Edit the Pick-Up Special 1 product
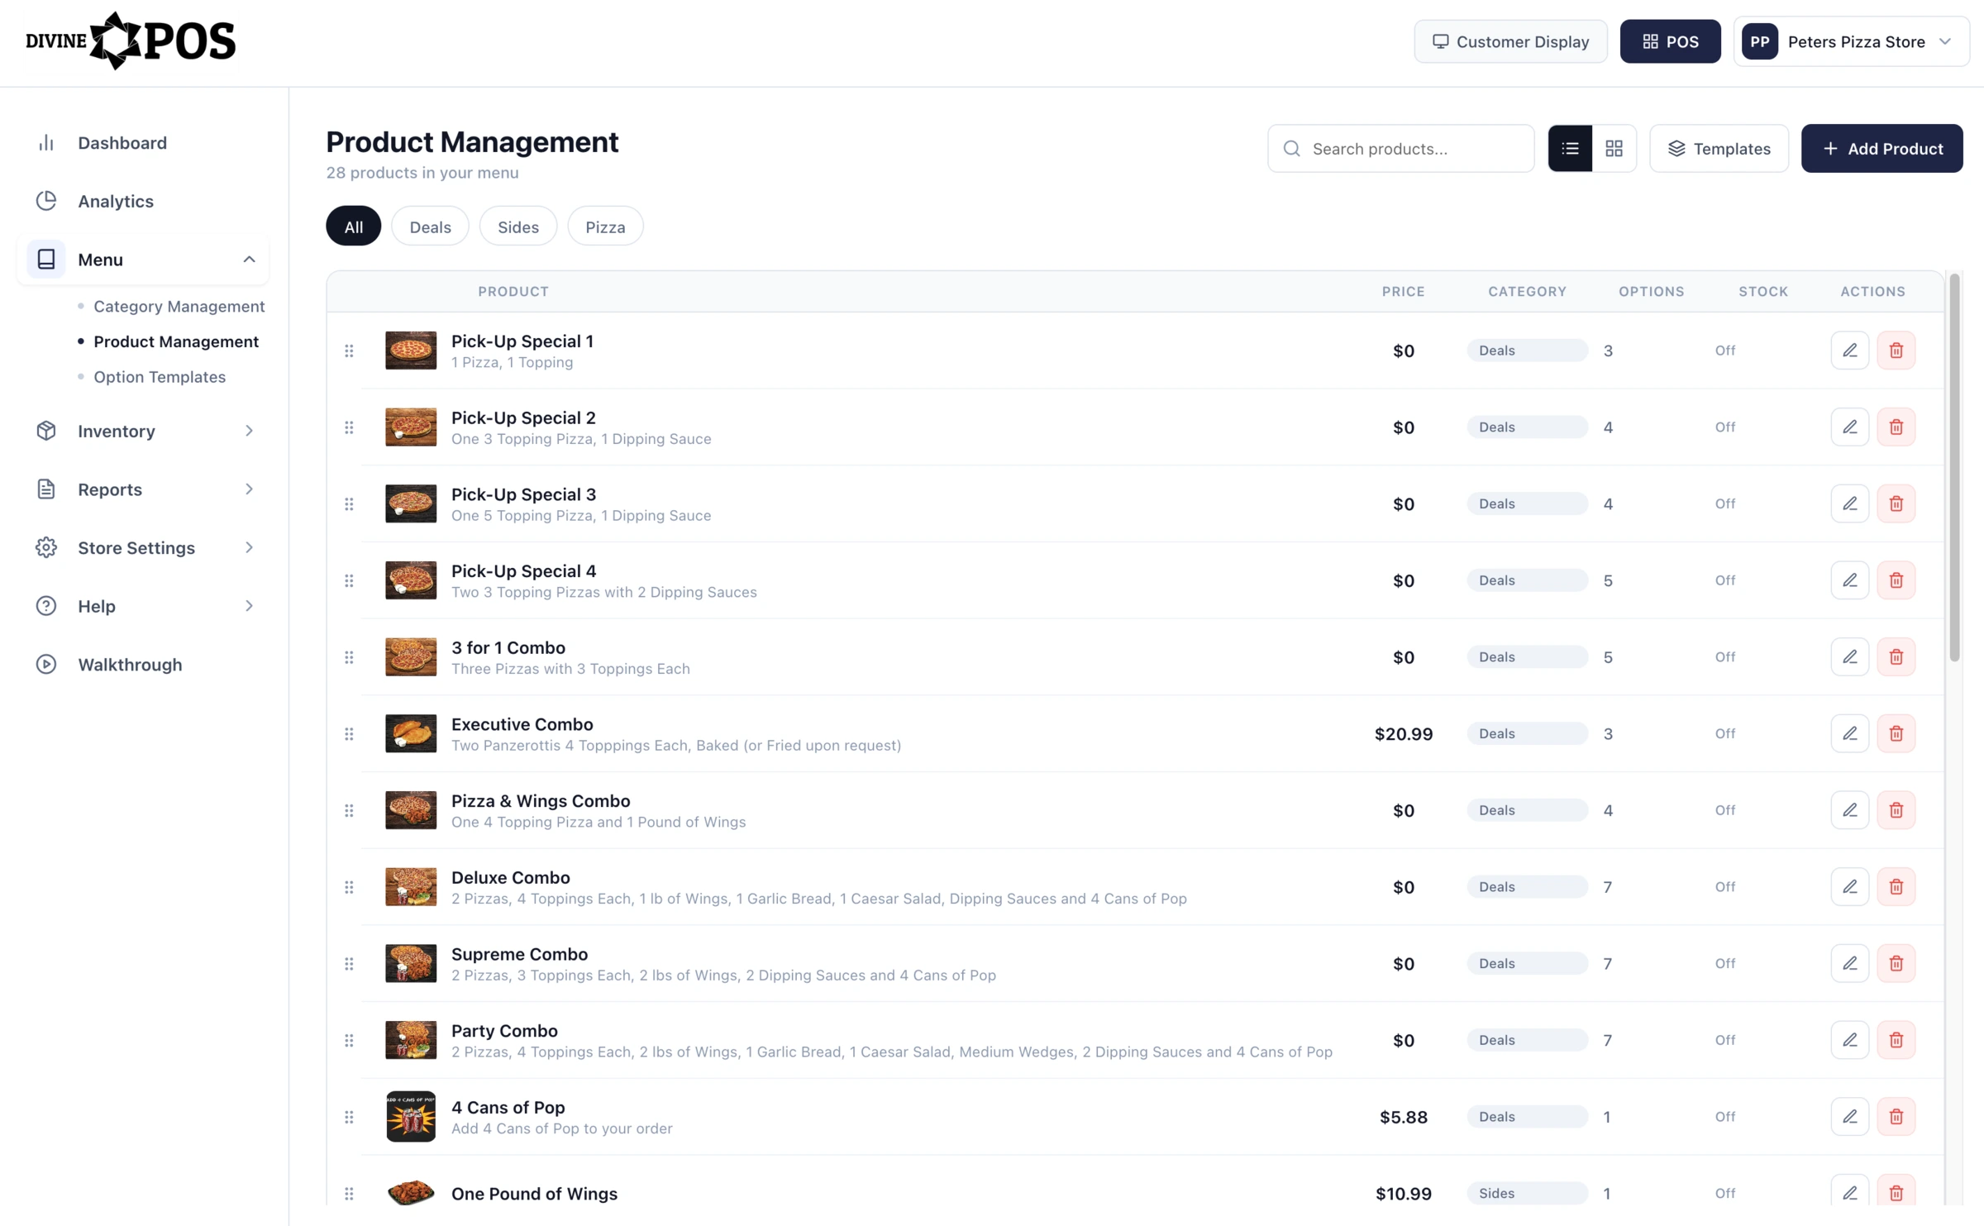The width and height of the screenshot is (1984, 1226). (1849, 351)
